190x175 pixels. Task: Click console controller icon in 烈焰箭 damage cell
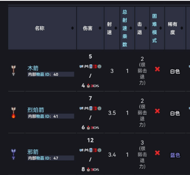tap(86, 108)
